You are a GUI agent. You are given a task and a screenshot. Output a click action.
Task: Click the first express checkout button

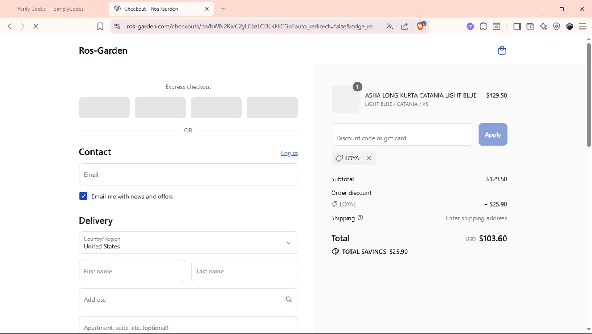(x=104, y=108)
